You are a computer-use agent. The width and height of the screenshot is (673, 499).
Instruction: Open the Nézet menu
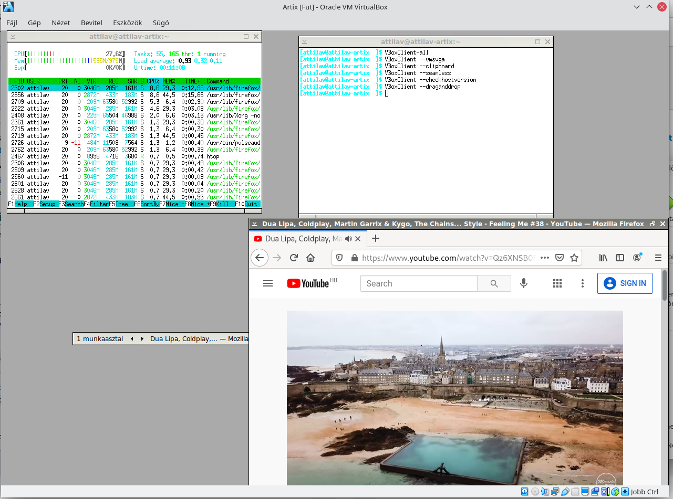point(61,23)
